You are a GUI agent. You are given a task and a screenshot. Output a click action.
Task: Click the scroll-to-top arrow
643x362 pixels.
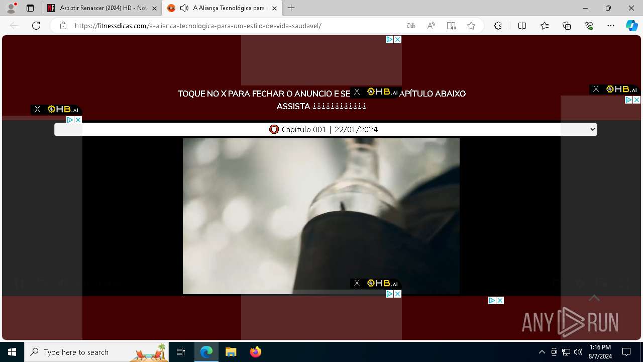pos(594,298)
